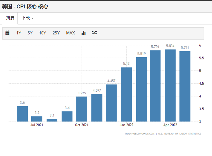Click the 5.834 bar for Apr 2022
This screenshot has width=212, height=156.
170,86
